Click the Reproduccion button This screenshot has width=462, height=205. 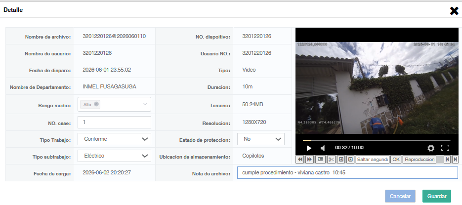420,160
